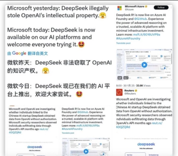Open the msft.it/6016UVP9a link in Azure post

coord(147,34)
